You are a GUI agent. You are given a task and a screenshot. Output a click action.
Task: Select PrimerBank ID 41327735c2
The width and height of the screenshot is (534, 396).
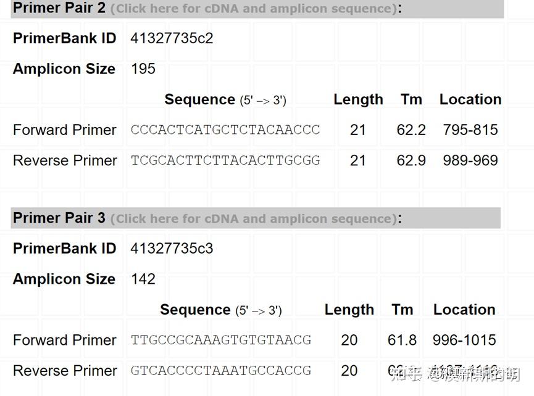tap(172, 38)
